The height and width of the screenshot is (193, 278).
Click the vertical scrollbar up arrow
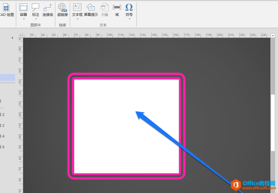(273, 36)
